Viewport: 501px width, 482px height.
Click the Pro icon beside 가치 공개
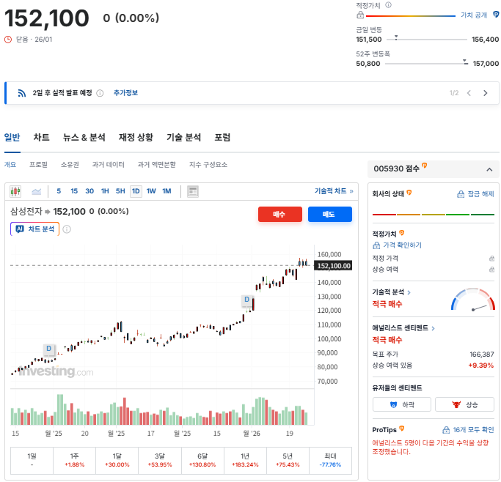coord(496,15)
